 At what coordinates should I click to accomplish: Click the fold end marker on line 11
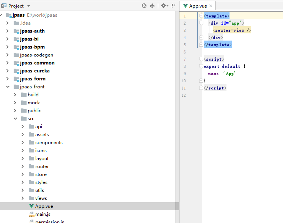tap(201, 88)
